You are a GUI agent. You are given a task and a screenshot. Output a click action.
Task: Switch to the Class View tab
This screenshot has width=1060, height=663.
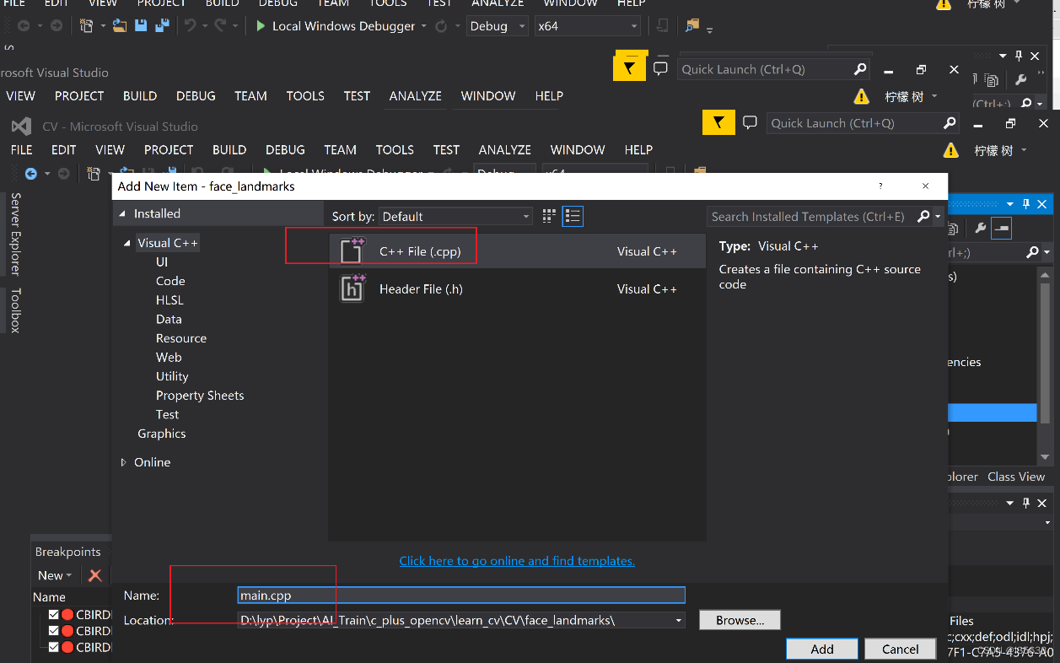[x=1015, y=477]
